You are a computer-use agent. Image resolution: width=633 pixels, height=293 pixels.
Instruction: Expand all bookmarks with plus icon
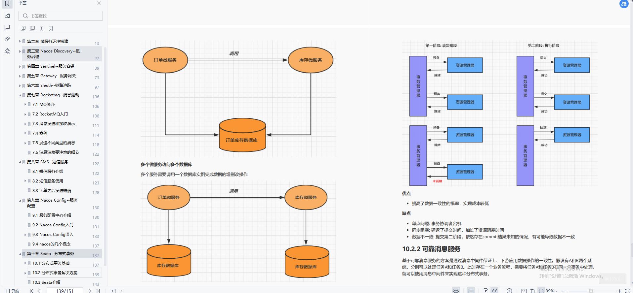point(23,28)
